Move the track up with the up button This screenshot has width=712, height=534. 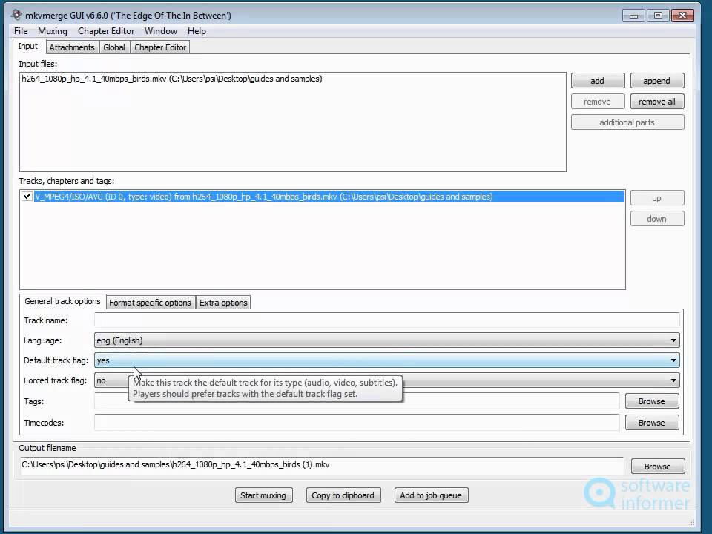pyautogui.click(x=656, y=198)
